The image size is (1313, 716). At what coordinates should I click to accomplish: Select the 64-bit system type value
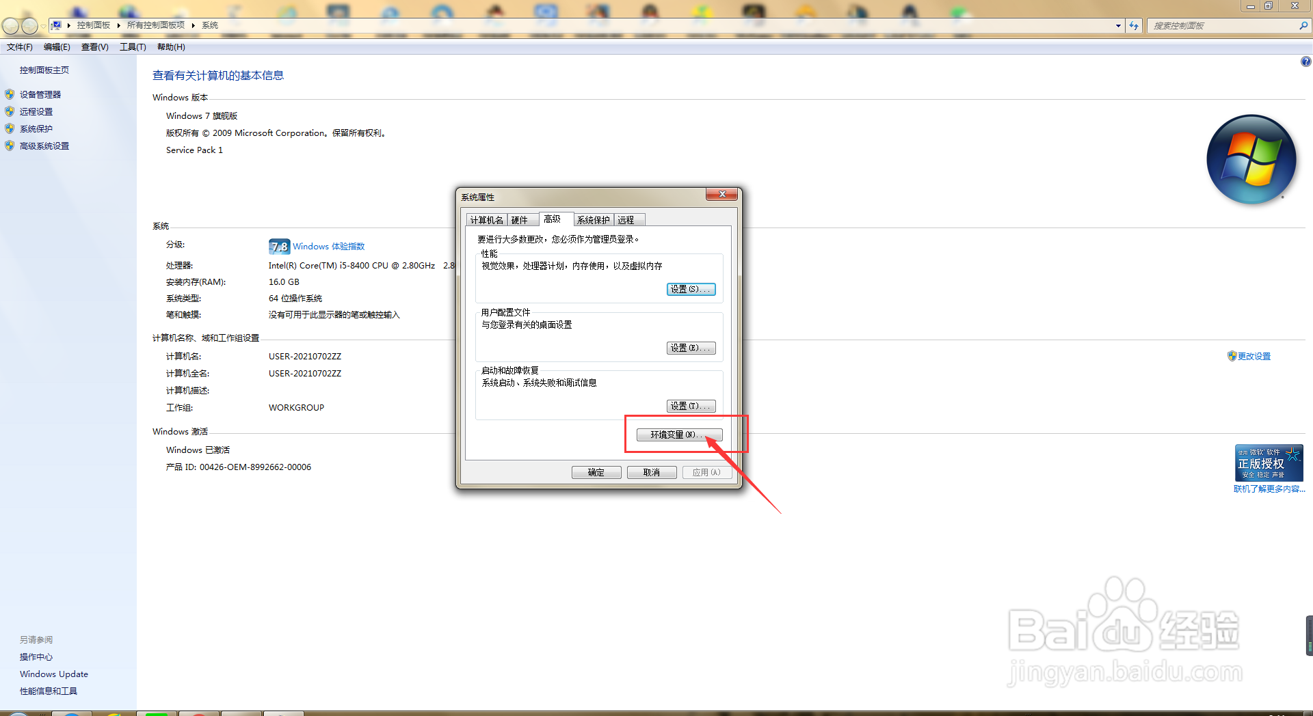tap(295, 298)
